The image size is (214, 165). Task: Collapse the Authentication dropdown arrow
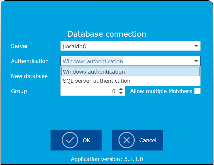click(196, 61)
